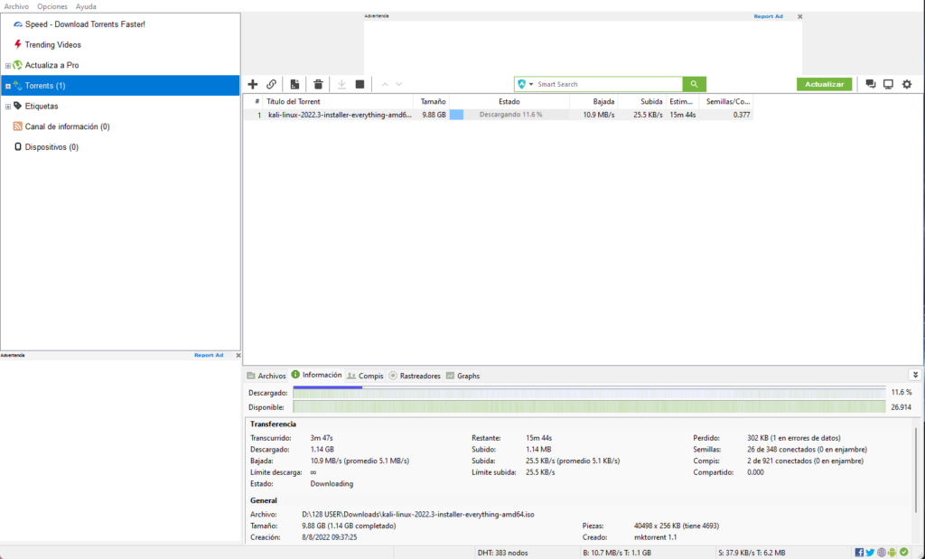This screenshot has height=559, width=925.
Task: Click the speedometer icon beside Speed entry
Action: click(x=18, y=24)
